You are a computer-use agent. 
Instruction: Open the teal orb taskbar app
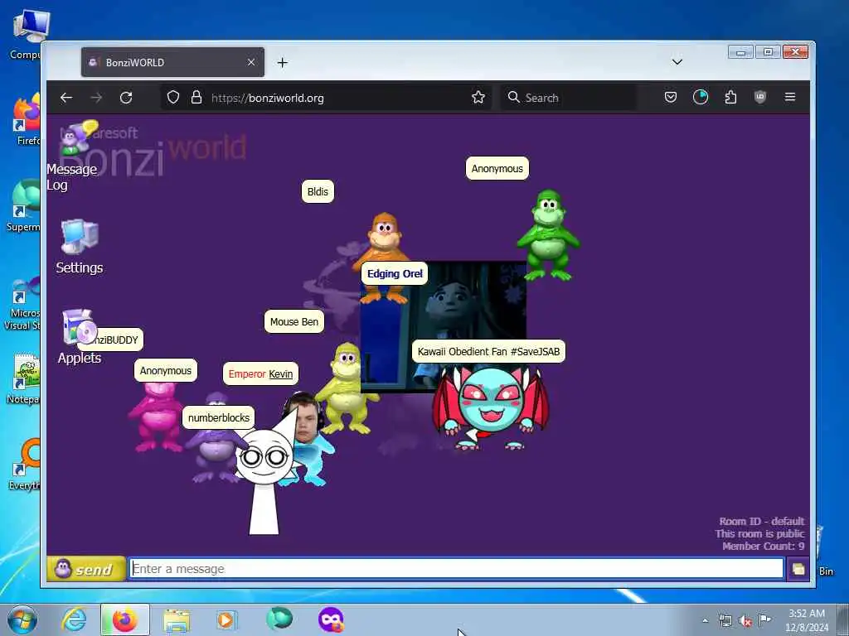click(279, 619)
